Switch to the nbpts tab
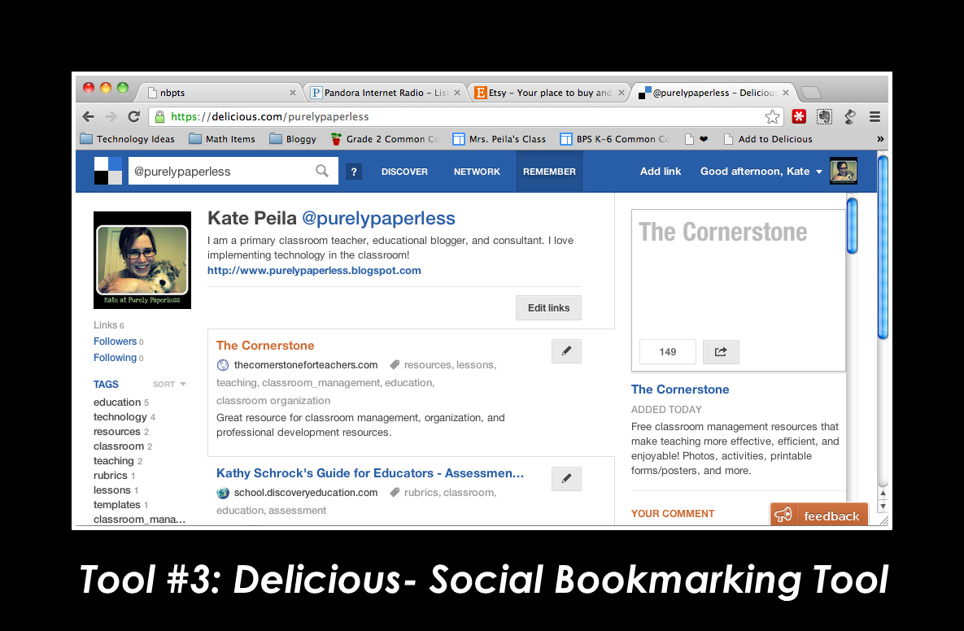The height and width of the screenshot is (631, 964). pos(218,93)
